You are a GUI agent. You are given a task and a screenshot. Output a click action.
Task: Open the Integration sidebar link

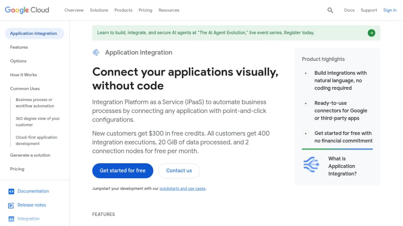(x=28, y=219)
